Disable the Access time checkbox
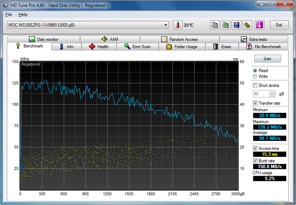Screen dimensions: 296x205 click(x=255, y=148)
